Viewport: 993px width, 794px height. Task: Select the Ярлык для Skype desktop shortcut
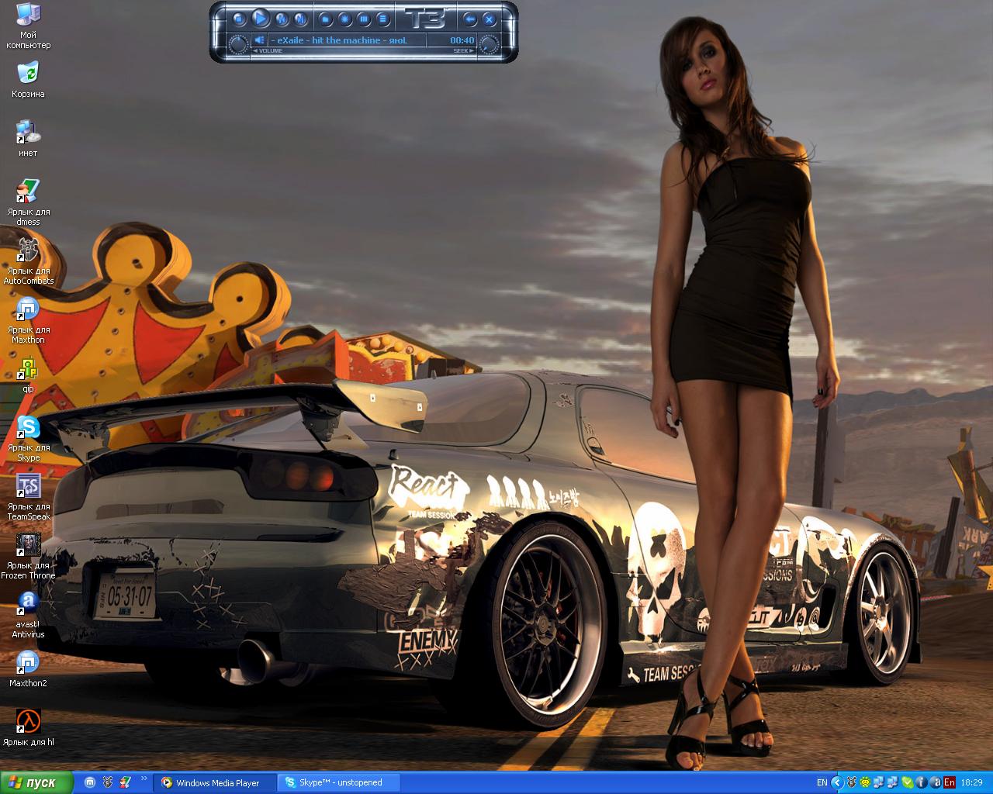(x=28, y=438)
